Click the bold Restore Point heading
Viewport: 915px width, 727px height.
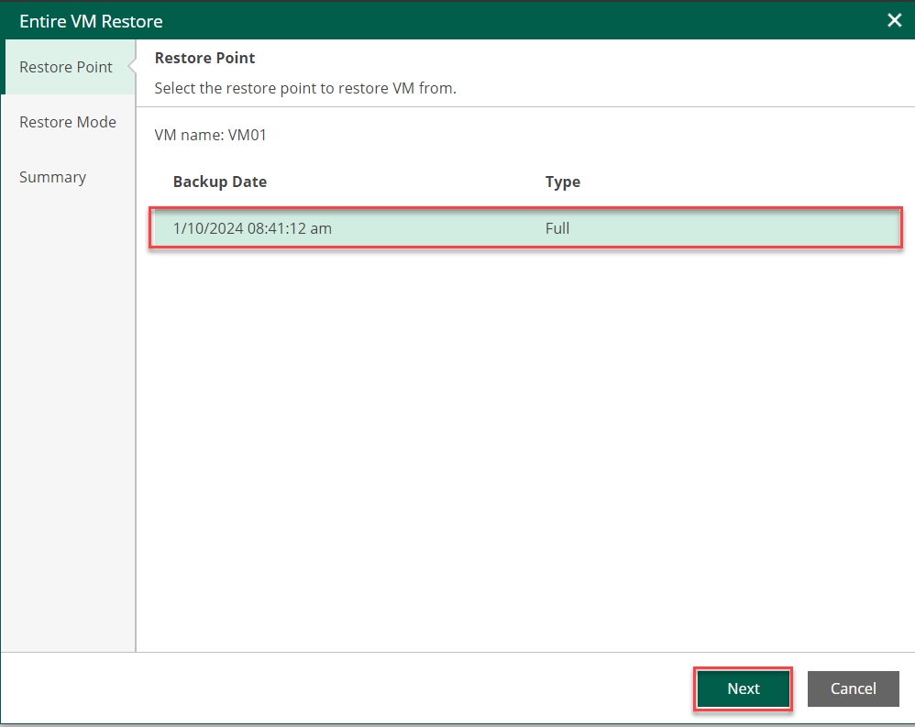[x=204, y=58]
